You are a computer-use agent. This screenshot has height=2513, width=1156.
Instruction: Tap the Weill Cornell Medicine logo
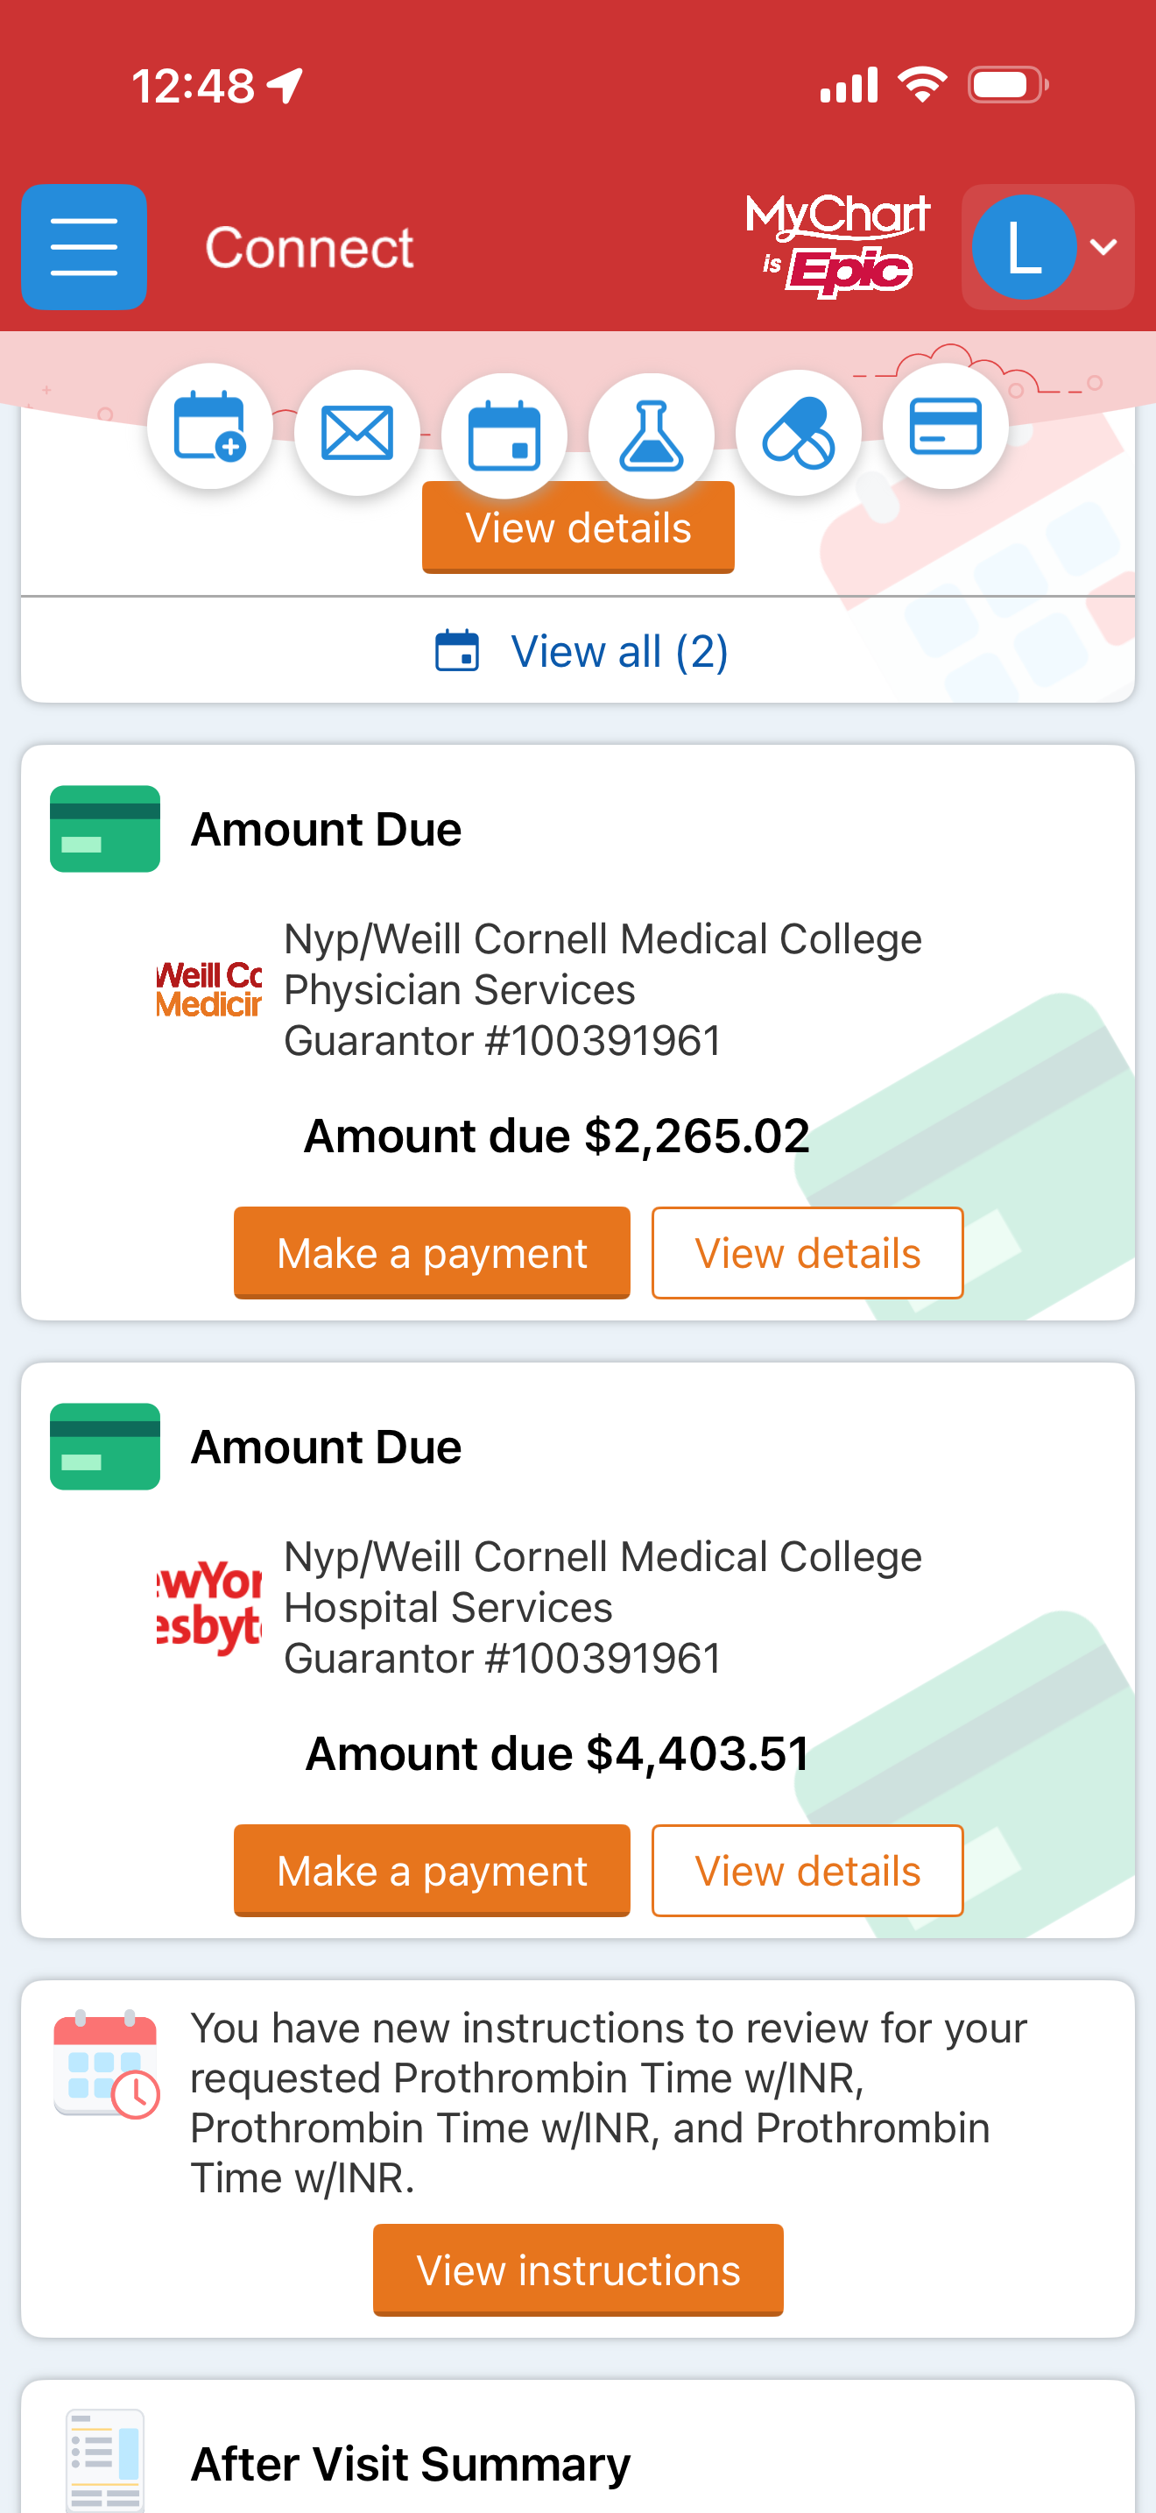click(208, 989)
